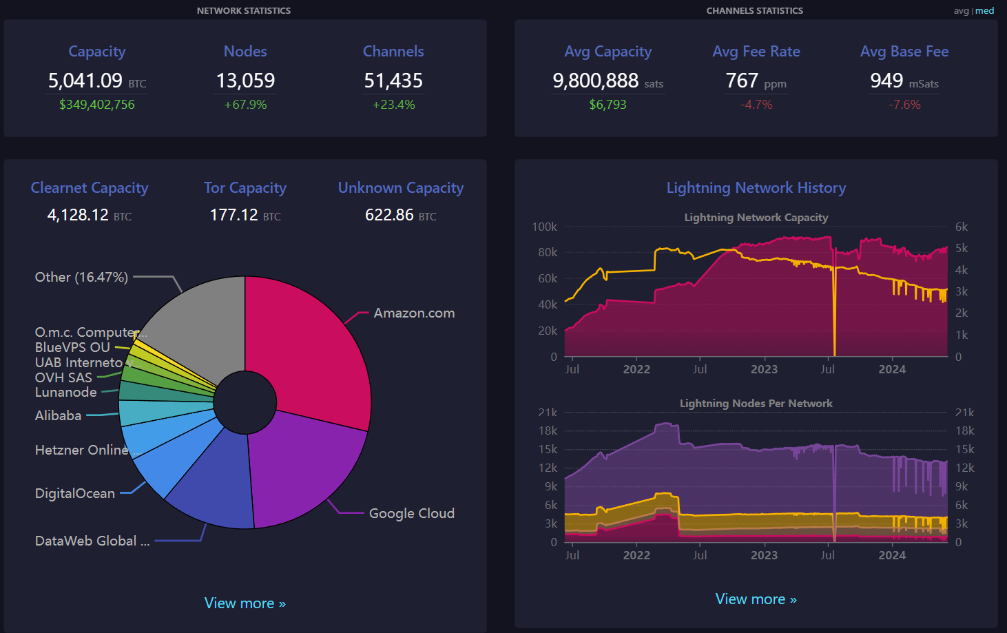Screen dimensions: 1007x633
Task: Click the $6,793 avg capacity value
Action: point(608,105)
